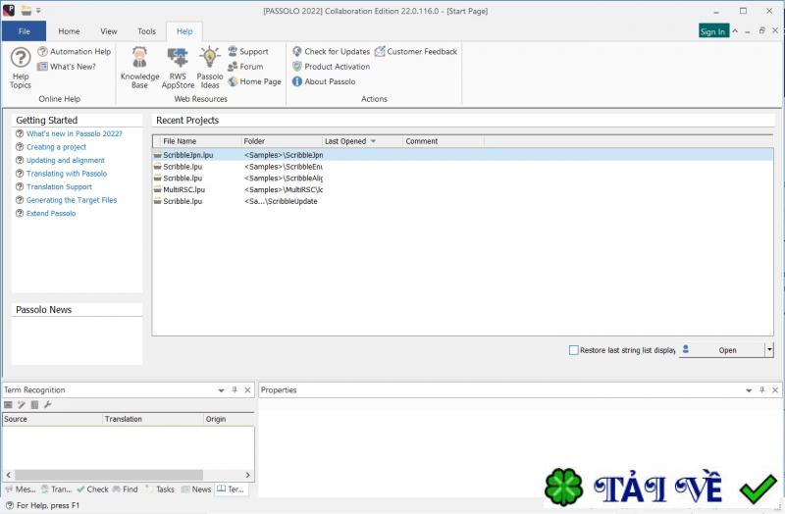The height and width of the screenshot is (514, 785).
Task: Expand the Open button dropdown arrow
Action: tap(769, 350)
